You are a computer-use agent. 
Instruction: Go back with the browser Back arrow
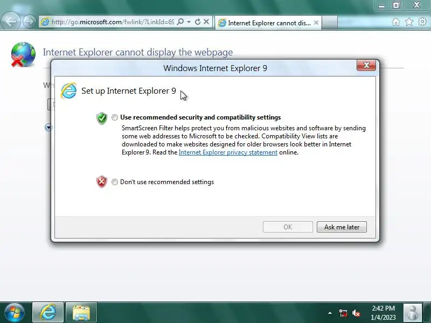point(10,22)
